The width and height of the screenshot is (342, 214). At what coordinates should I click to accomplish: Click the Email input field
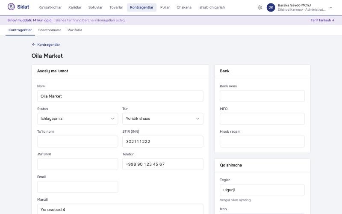77,187
